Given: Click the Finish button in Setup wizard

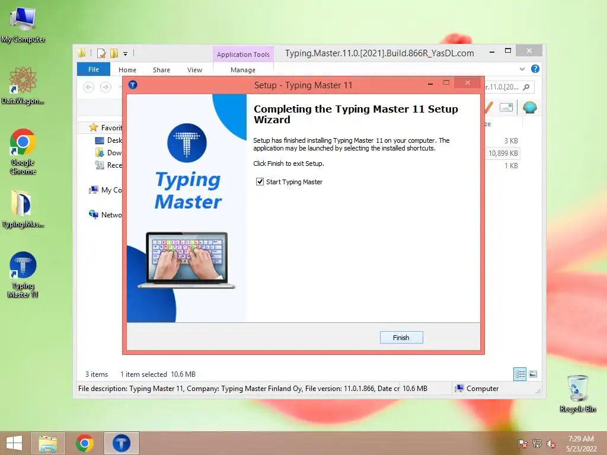Looking at the screenshot, I should coord(401,337).
